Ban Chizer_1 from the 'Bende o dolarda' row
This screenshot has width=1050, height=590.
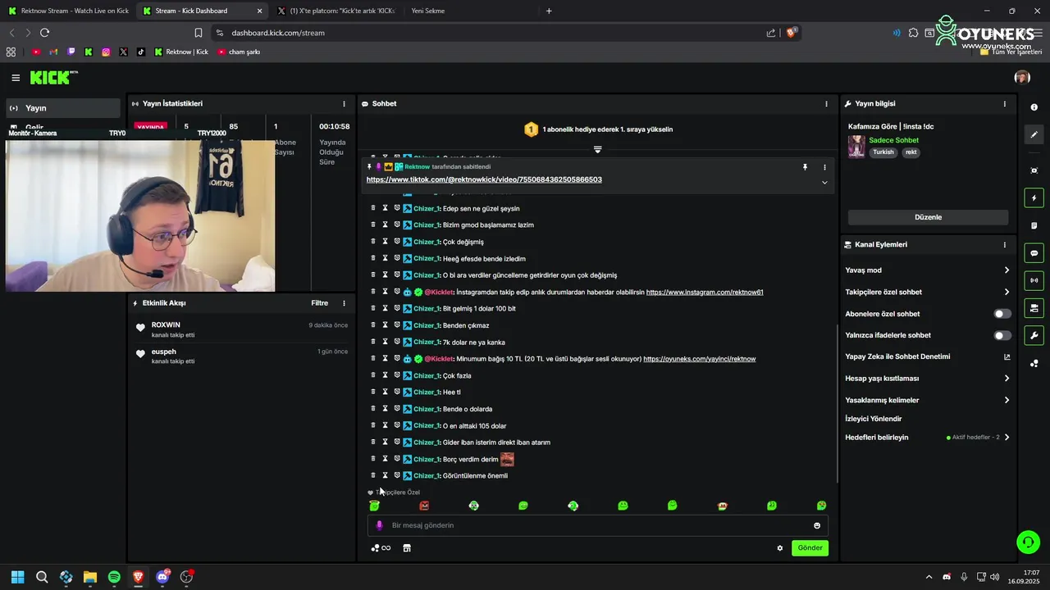pyautogui.click(x=397, y=409)
